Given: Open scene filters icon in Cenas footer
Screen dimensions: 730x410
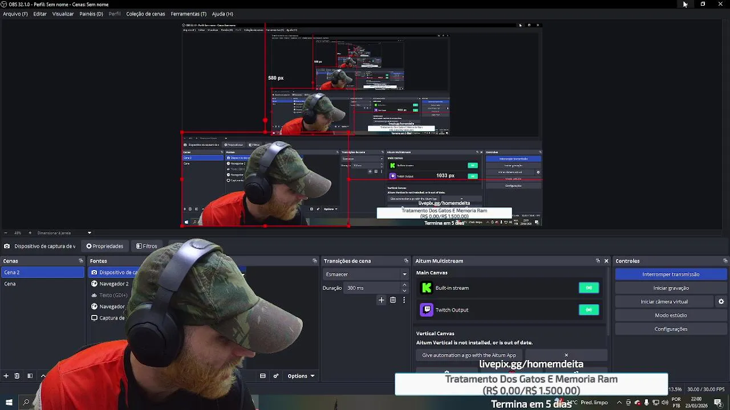Looking at the screenshot, I should (x=30, y=376).
